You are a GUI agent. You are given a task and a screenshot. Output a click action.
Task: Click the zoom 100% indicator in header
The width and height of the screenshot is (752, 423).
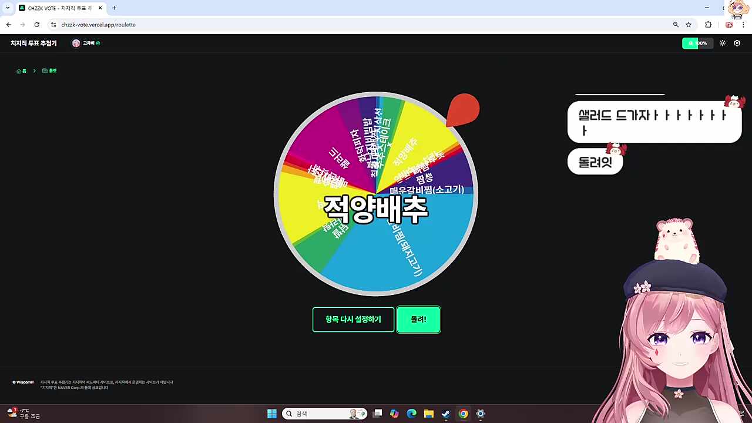(697, 43)
